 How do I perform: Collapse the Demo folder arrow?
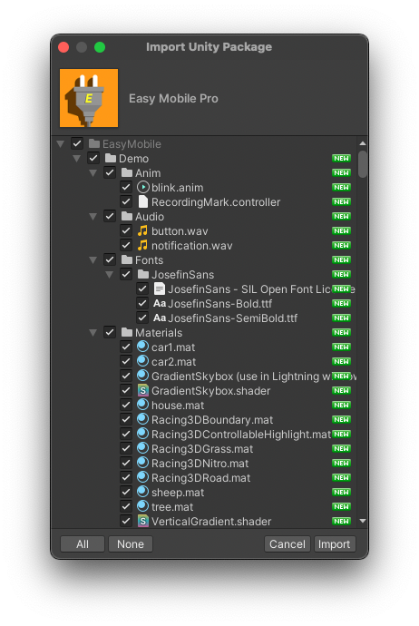tap(77, 159)
